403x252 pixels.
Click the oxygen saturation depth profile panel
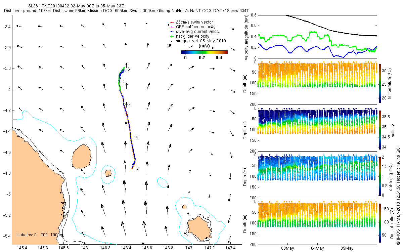(x=317, y=223)
